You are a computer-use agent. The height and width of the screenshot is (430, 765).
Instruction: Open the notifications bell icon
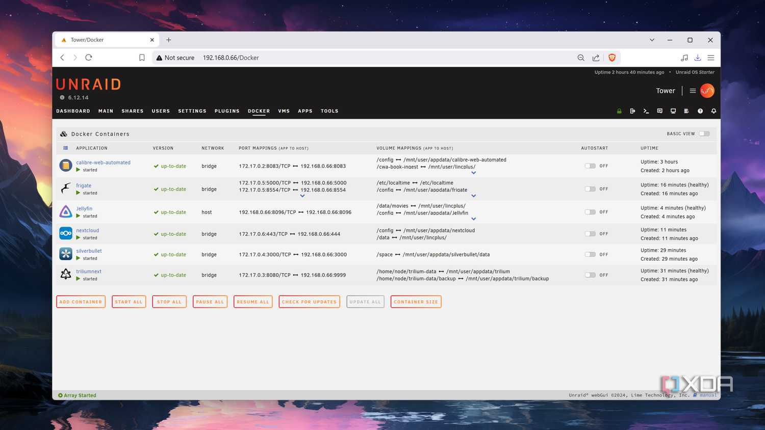(x=713, y=111)
